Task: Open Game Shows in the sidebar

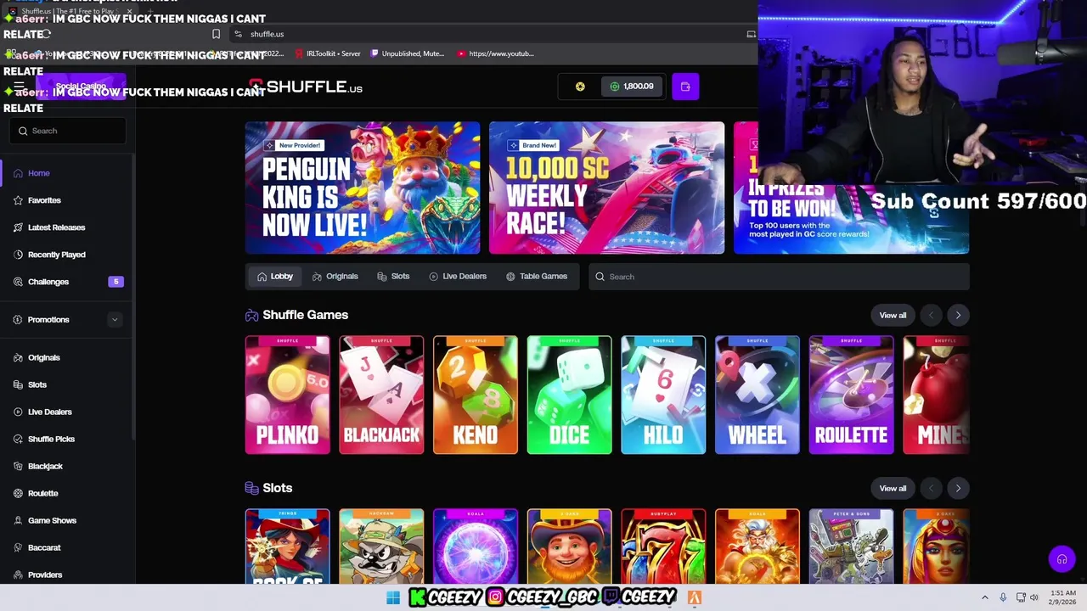Action: coord(67,520)
